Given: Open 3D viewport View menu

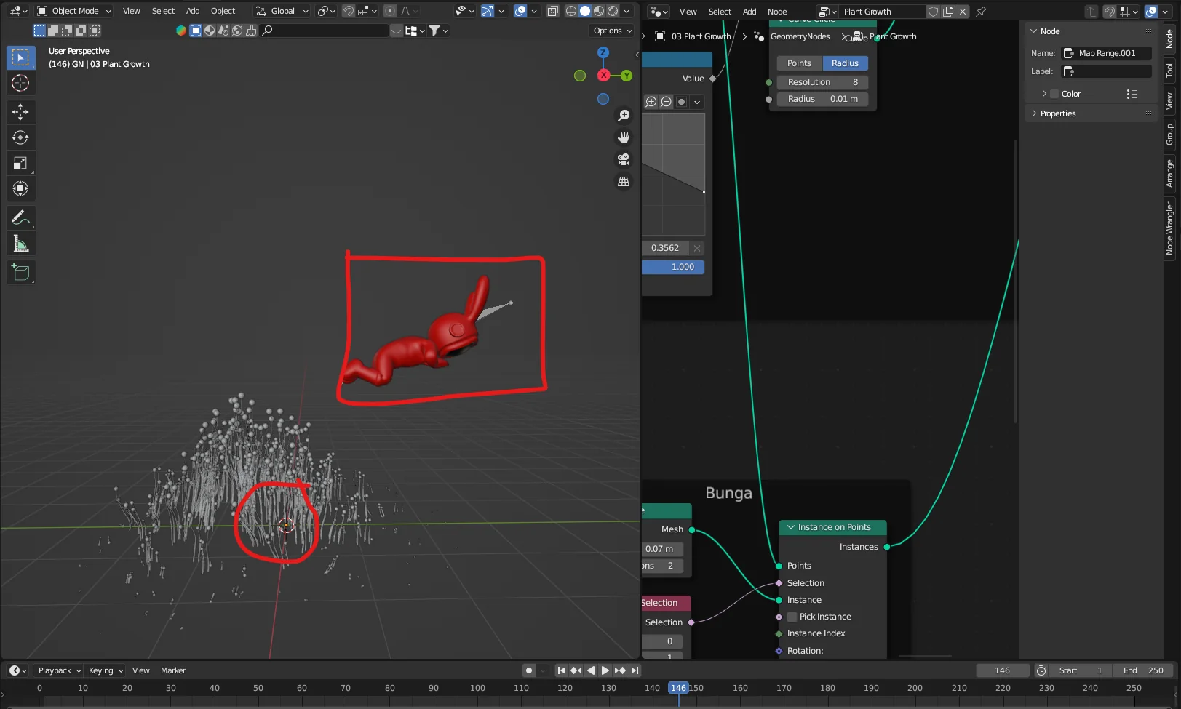Looking at the screenshot, I should coord(131,11).
